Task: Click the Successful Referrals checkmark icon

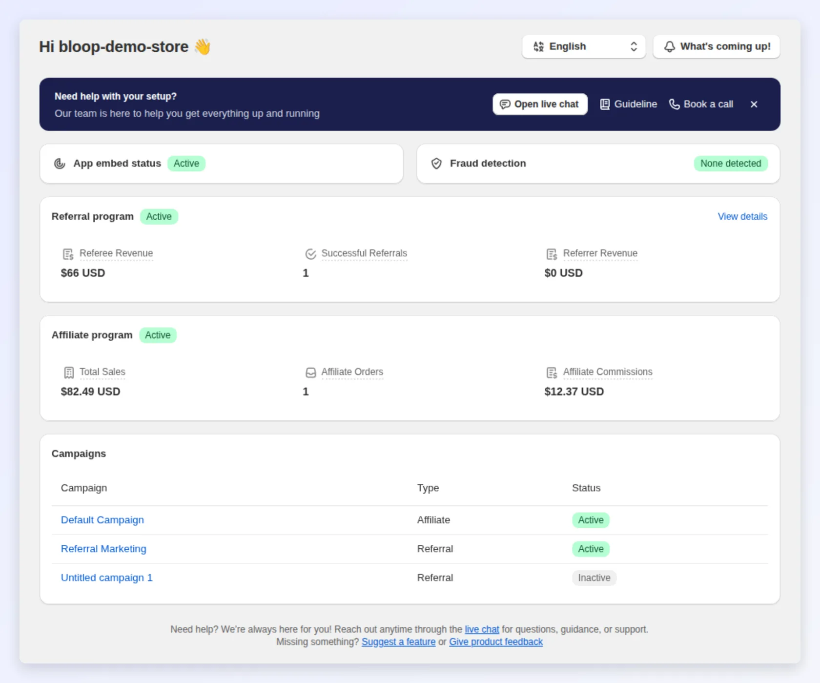Action: click(x=310, y=254)
